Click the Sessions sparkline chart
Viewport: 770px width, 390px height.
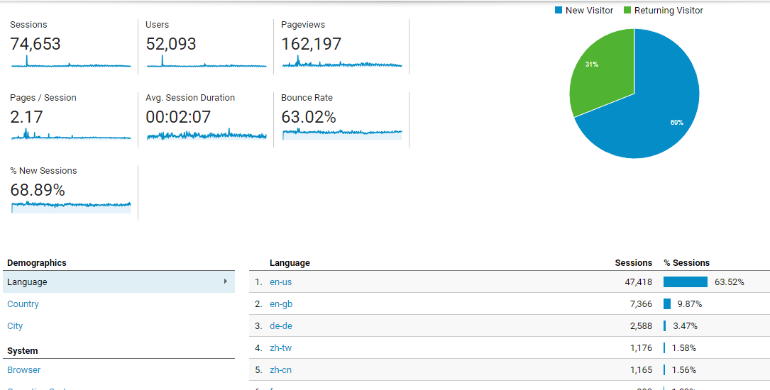click(x=71, y=61)
